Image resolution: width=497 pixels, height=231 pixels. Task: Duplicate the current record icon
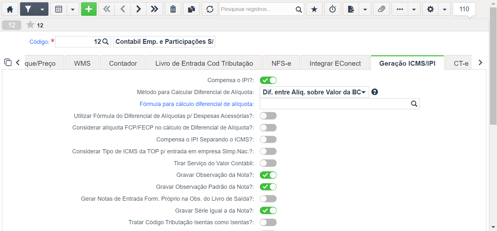click(191, 9)
